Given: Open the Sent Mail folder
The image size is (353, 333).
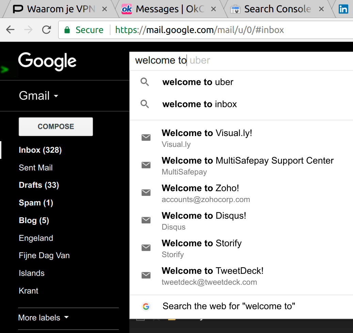Looking at the screenshot, I should 35,168.
